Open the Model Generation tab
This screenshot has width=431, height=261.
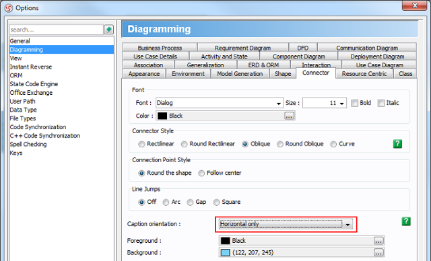pyautogui.click(x=240, y=74)
